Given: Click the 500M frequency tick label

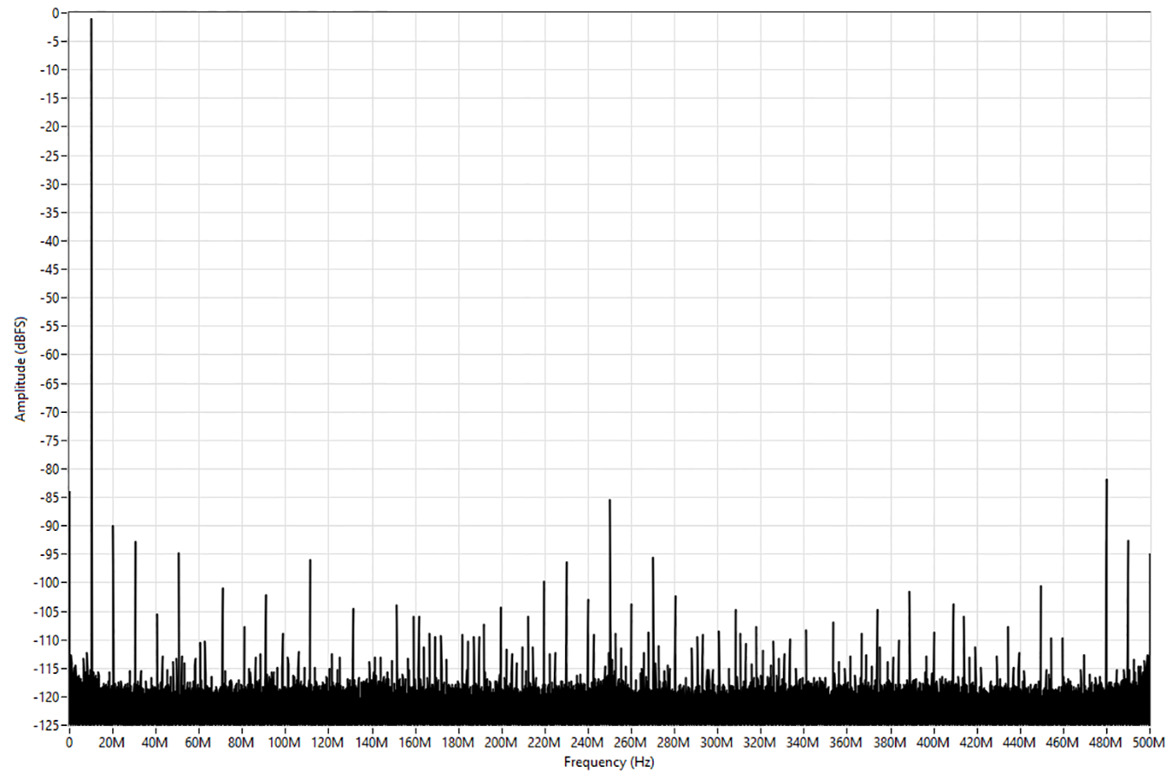Looking at the screenshot, I should click(1149, 743).
